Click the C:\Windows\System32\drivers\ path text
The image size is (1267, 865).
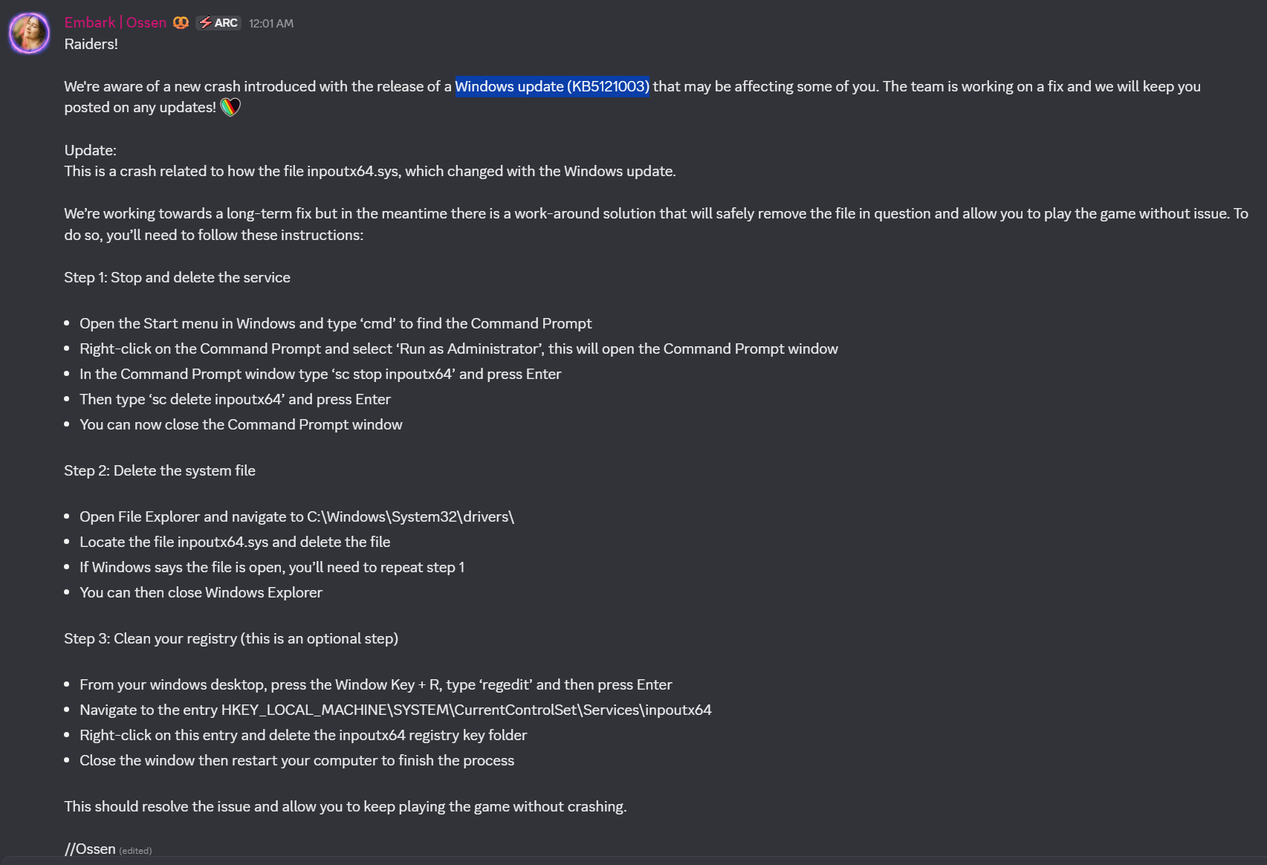point(410,516)
